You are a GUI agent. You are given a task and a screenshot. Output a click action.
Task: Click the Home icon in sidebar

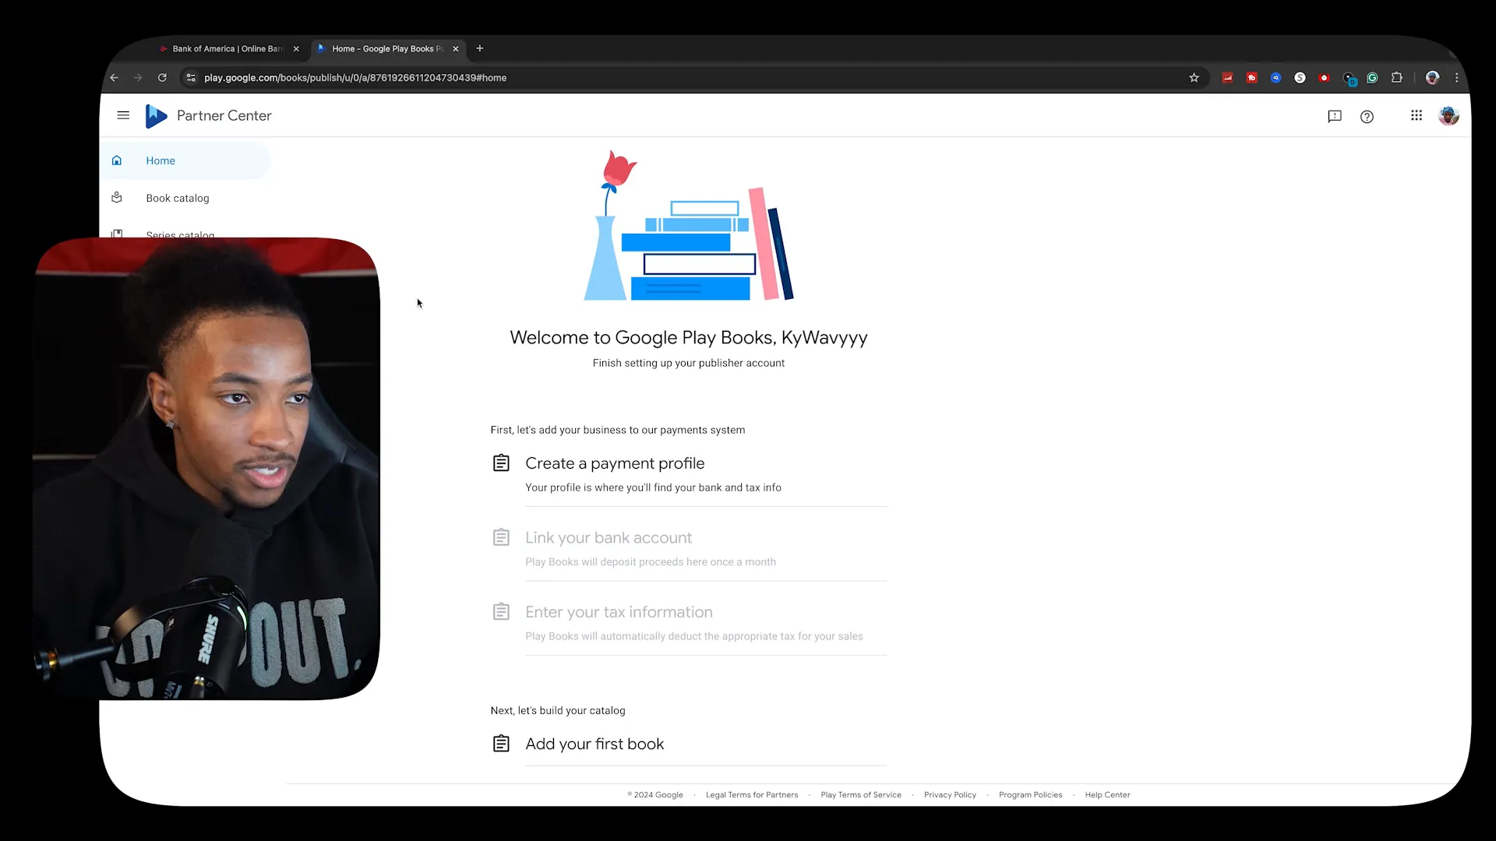click(117, 160)
